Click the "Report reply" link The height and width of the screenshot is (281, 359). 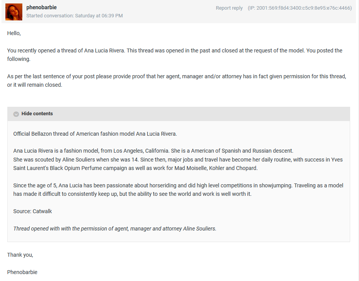(x=229, y=8)
